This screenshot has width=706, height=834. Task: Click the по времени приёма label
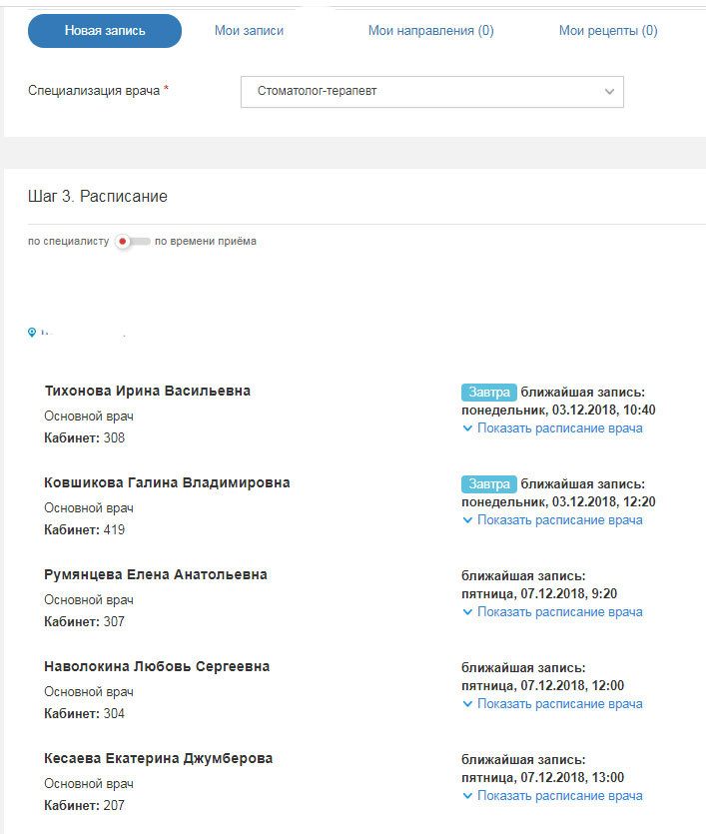point(206,242)
